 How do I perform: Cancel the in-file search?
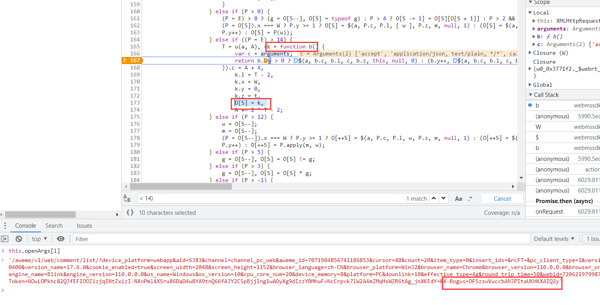point(502,198)
